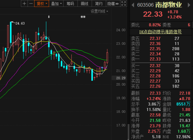The image size is (193, 140).
Task: Click the 画线 drawing tool button
Action: tap(85, 3)
